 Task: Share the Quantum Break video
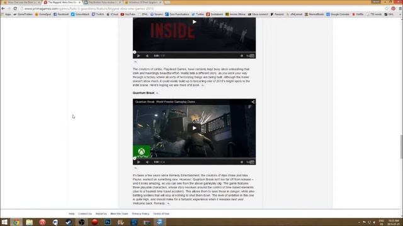pos(253,102)
